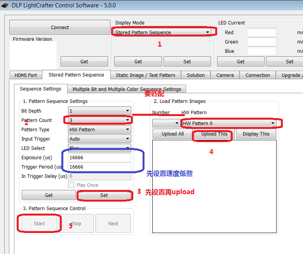Switch to the Camera tab
303x254 pixels.
coord(225,75)
